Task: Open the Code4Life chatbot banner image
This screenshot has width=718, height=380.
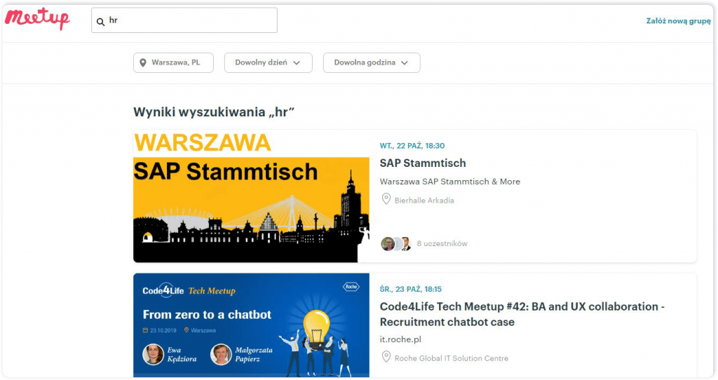Action: tap(251, 325)
